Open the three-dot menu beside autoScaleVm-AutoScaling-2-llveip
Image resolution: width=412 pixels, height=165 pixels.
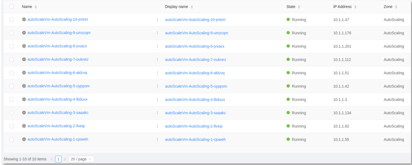coord(158,126)
